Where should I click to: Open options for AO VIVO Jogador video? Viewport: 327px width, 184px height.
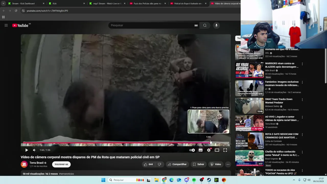302,117
